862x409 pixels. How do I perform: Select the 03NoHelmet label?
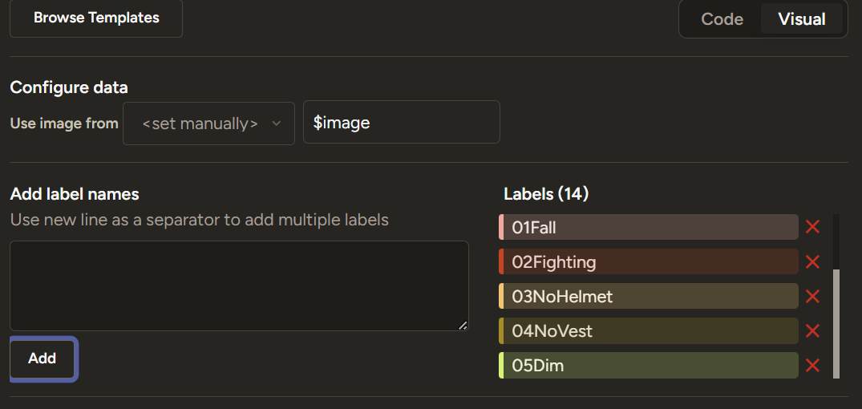click(x=650, y=296)
